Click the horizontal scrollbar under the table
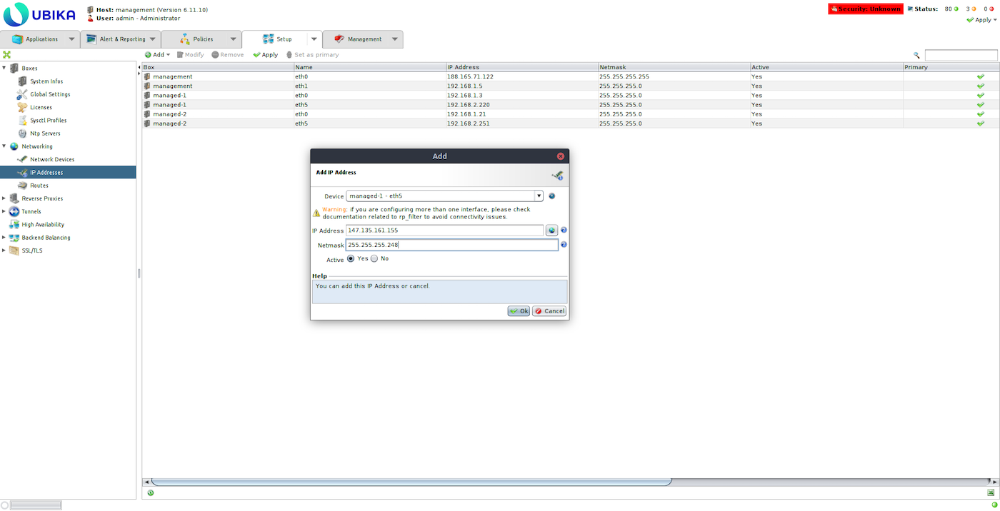 [411, 482]
